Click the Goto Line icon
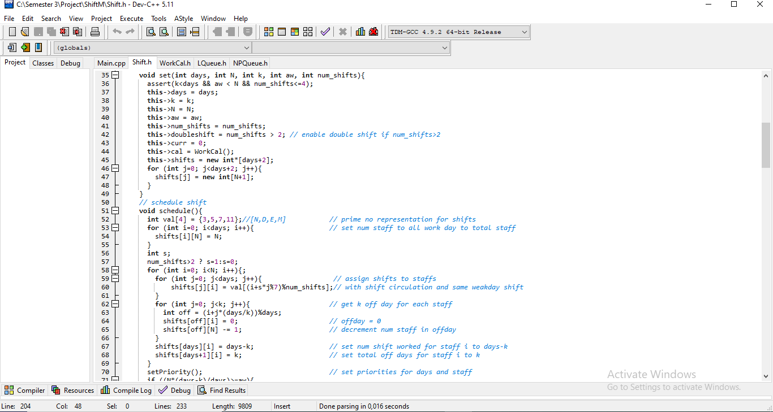773x412 pixels. 195,32
